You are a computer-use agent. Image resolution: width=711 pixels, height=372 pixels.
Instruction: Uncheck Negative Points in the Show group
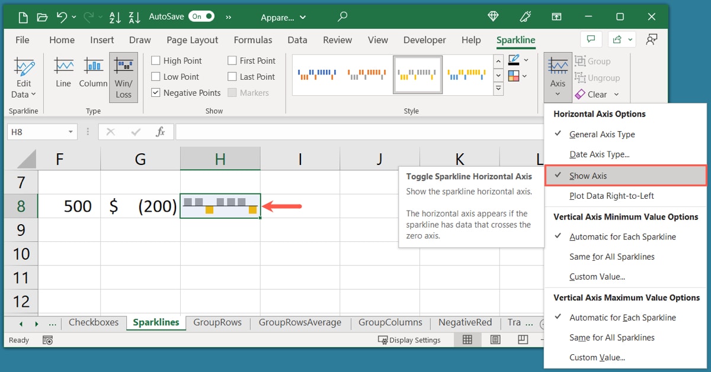(155, 92)
